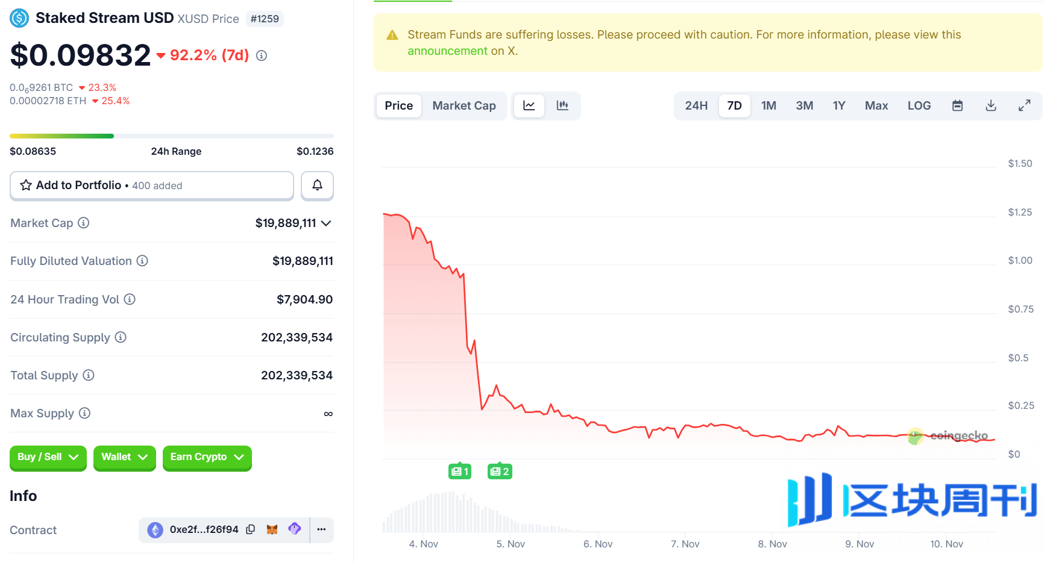Expand the Market Cap dropdown arrow
The height and width of the screenshot is (563, 1056).
coord(326,223)
